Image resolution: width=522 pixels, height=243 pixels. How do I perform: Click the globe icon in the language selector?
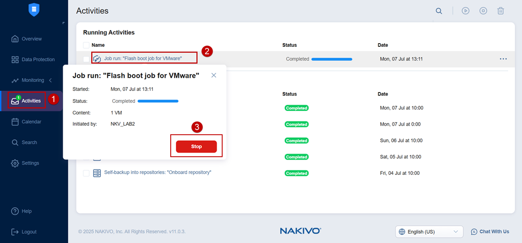[402, 232]
